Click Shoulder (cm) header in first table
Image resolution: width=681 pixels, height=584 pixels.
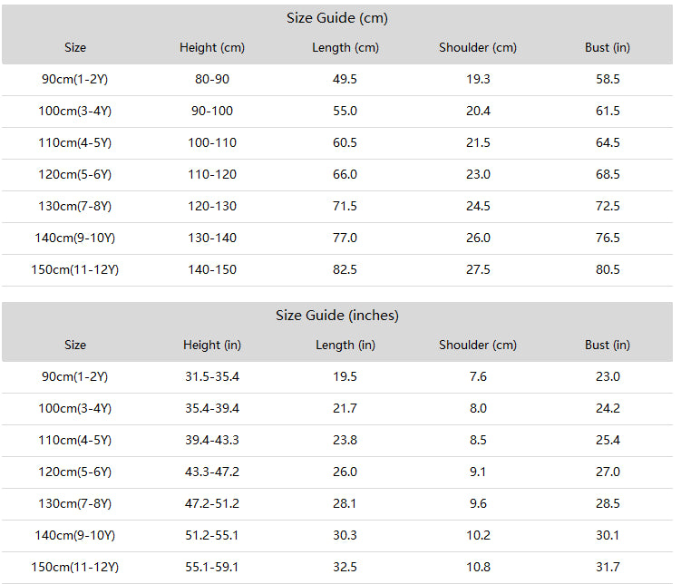pos(478,47)
